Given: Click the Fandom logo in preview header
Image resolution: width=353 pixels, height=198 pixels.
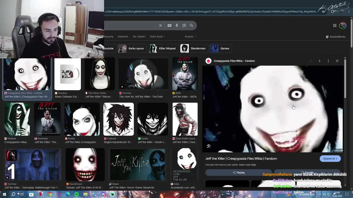Looking at the screenshot, I should [x=208, y=61].
